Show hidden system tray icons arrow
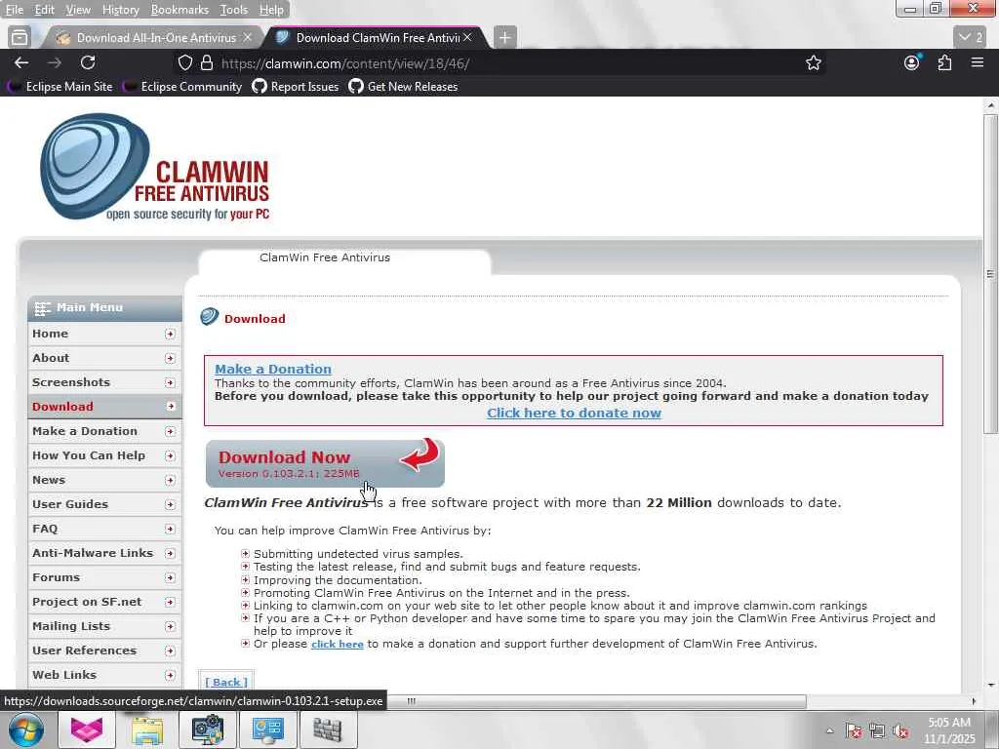The image size is (999, 749). 829,730
